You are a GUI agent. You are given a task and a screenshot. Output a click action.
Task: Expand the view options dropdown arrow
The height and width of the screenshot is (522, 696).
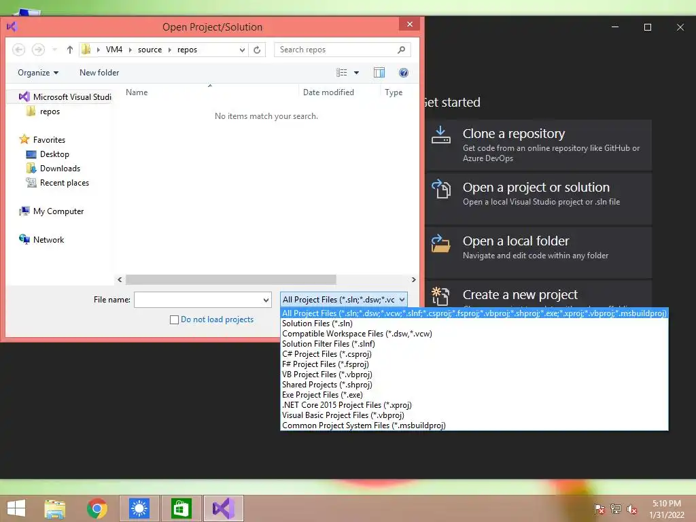[x=356, y=72]
